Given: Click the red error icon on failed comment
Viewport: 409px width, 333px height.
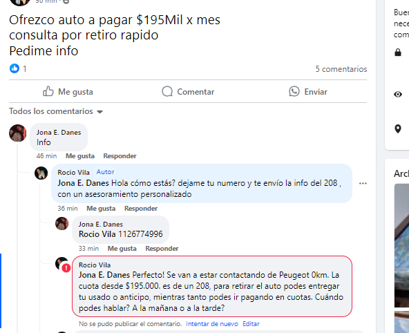Looking at the screenshot, I should click(66, 268).
